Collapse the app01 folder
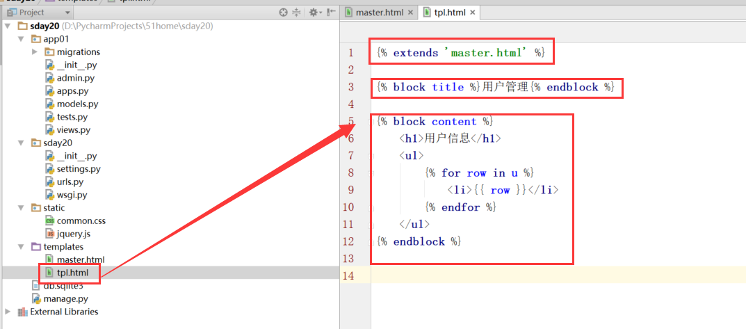 coord(22,39)
